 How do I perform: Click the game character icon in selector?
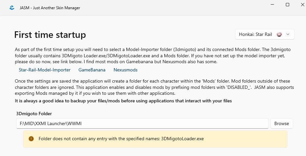(279, 34)
